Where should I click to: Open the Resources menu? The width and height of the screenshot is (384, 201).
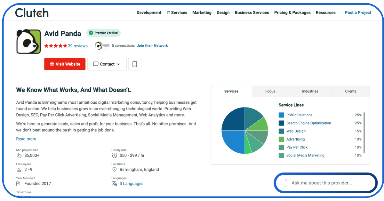pyautogui.click(x=326, y=12)
